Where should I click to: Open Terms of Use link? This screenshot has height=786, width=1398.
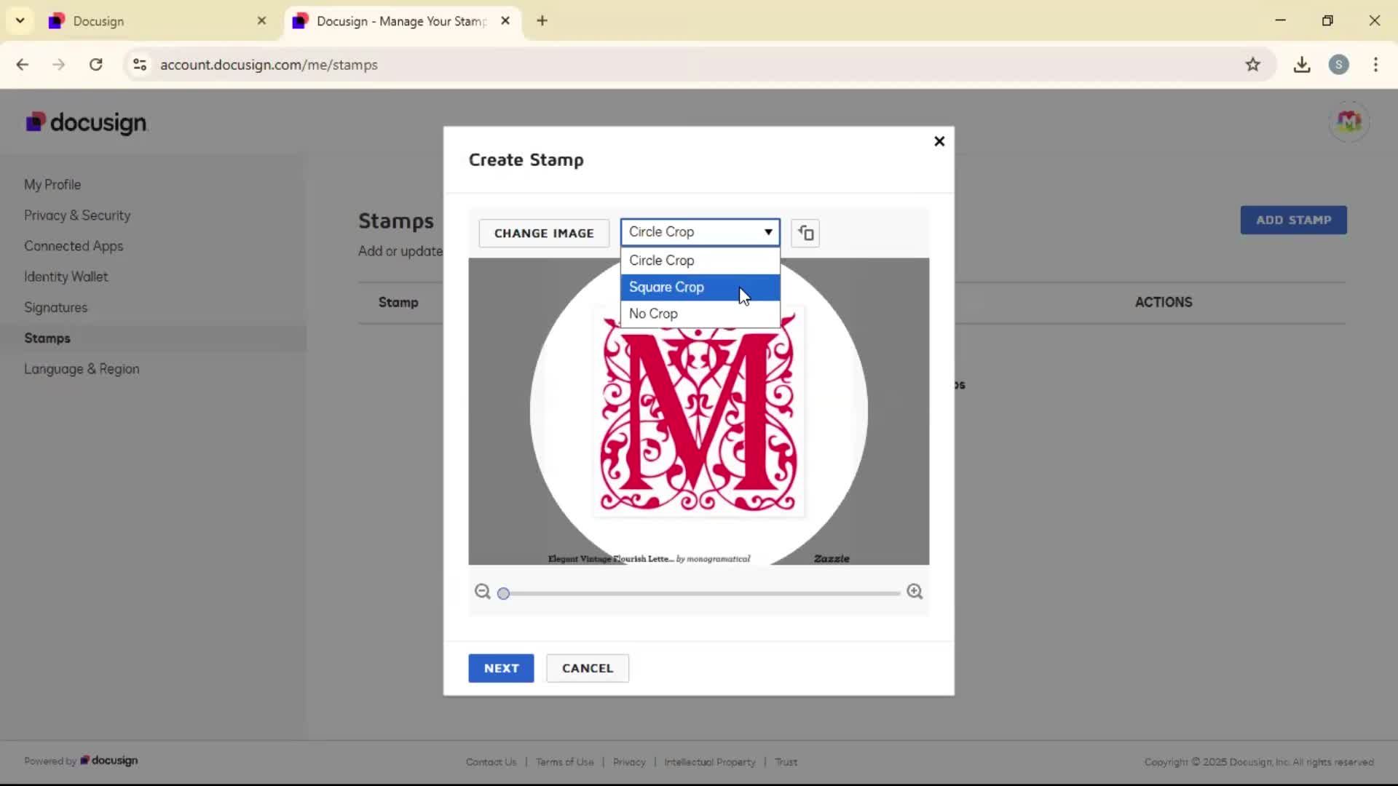pos(564,762)
